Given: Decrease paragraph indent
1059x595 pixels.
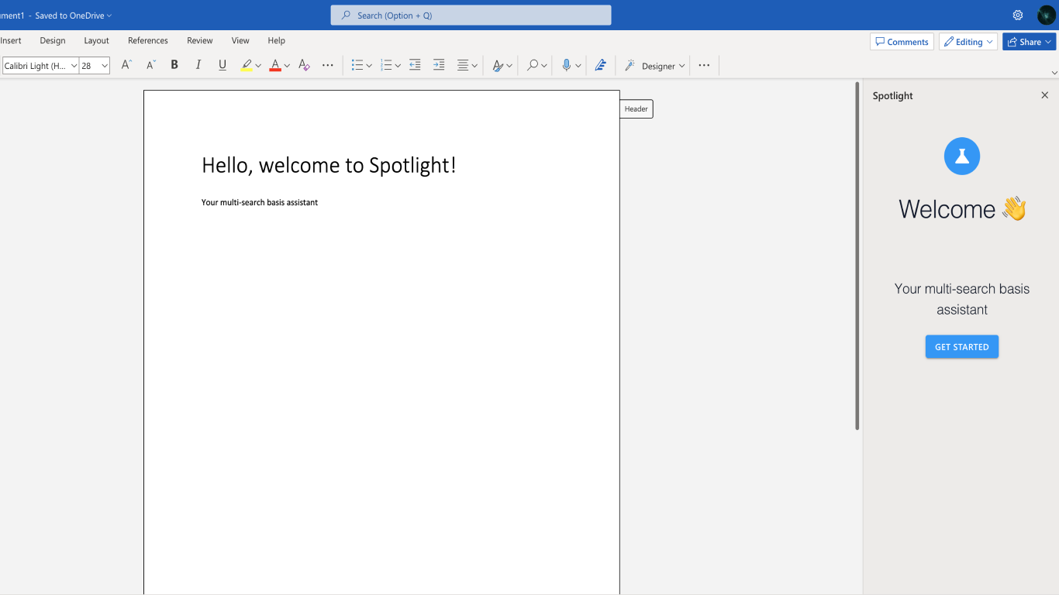Looking at the screenshot, I should coord(415,66).
